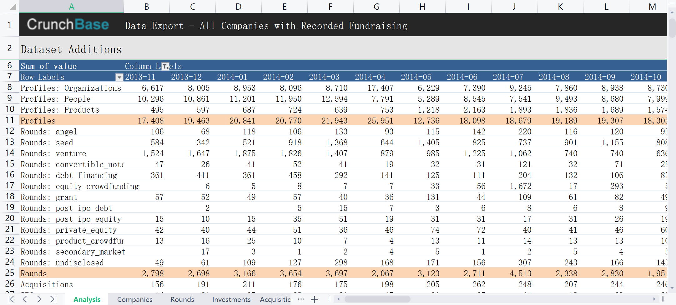The height and width of the screenshot is (305, 676).
Task: Select column A header
Action: (x=72, y=7)
